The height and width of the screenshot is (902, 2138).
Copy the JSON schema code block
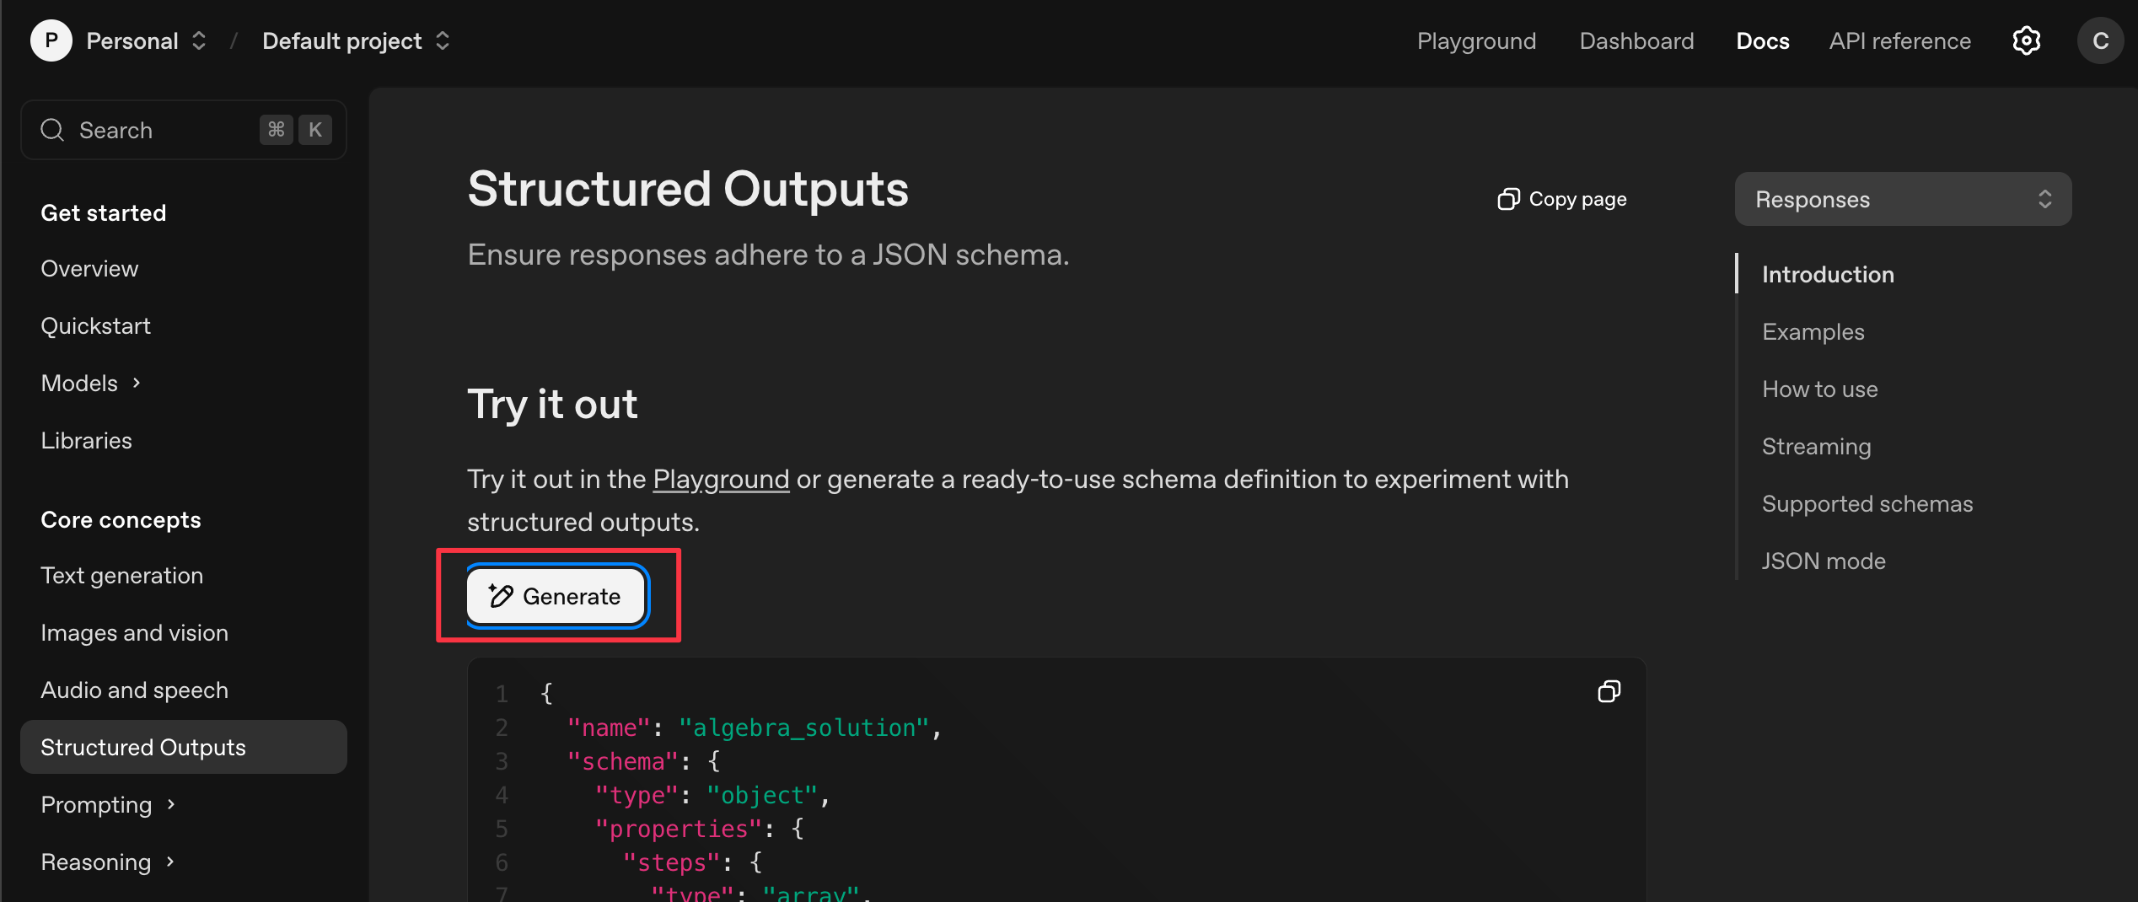(x=1609, y=692)
